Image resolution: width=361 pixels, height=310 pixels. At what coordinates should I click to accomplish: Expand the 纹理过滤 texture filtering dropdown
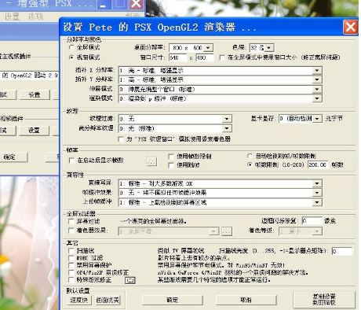click(x=227, y=119)
